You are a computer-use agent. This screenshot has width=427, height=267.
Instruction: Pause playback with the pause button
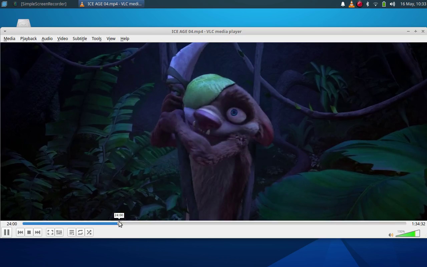[x=7, y=232]
